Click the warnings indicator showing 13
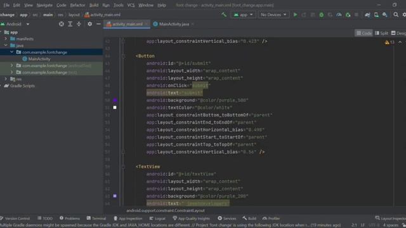 click(390, 42)
